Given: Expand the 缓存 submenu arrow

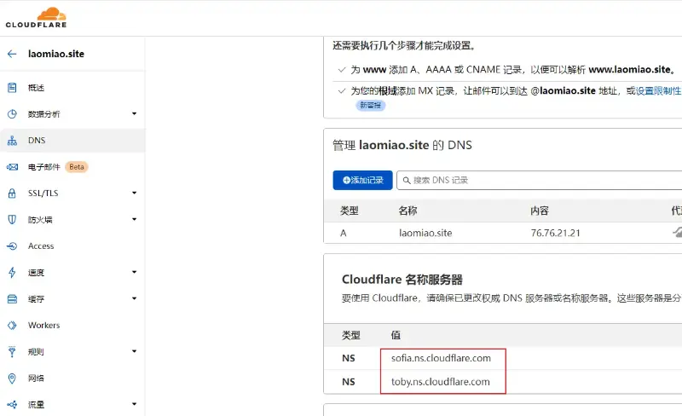Looking at the screenshot, I should [x=134, y=299].
